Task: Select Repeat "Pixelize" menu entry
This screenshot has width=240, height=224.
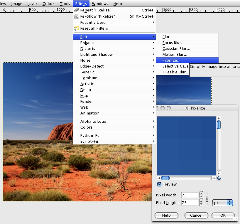Action: coord(114,10)
